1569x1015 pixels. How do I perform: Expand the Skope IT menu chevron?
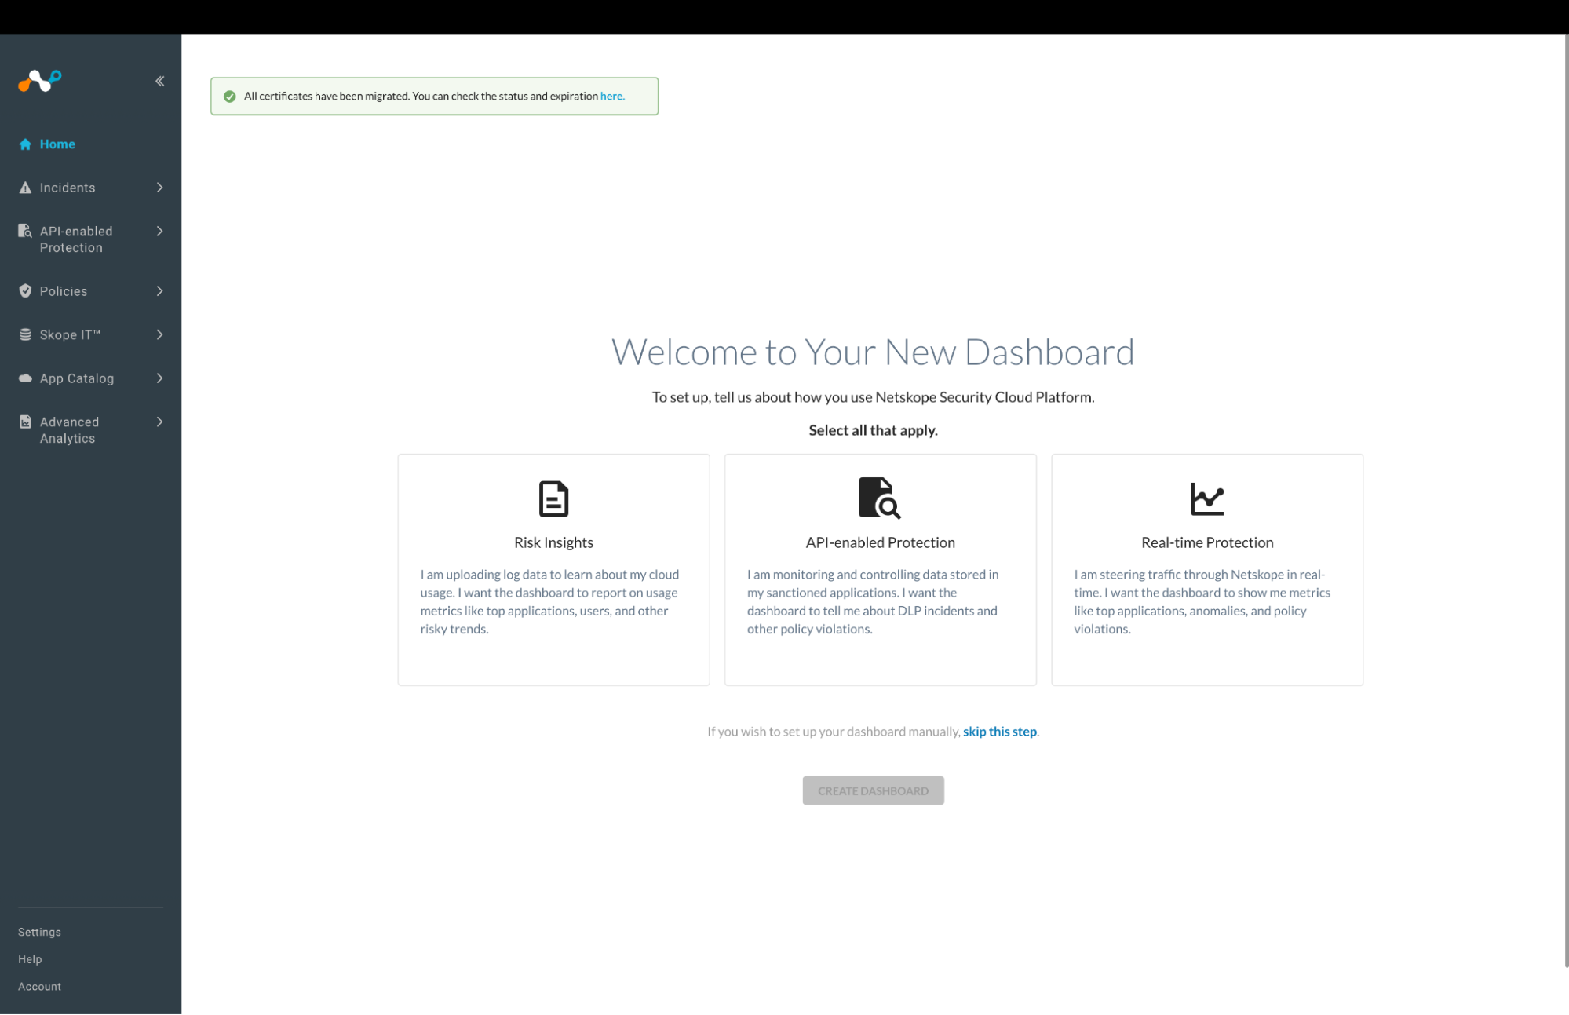[160, 334]
